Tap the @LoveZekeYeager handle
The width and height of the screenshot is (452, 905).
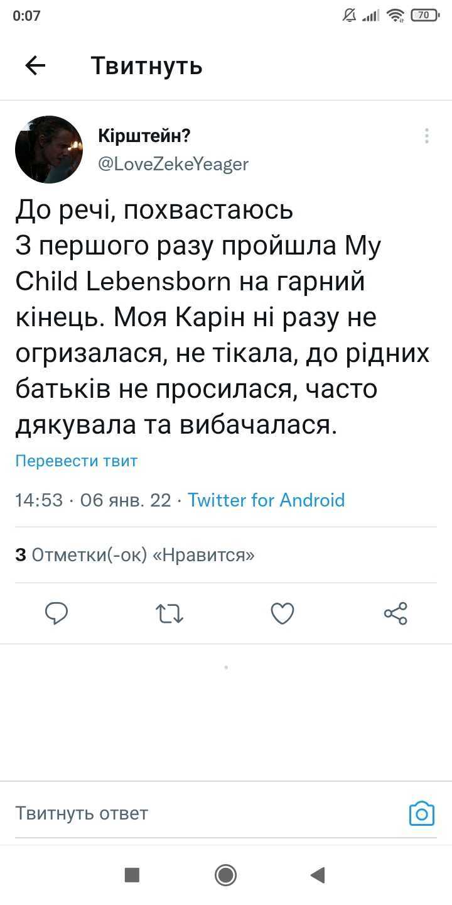pyautogui.click(x=174, y=164)
